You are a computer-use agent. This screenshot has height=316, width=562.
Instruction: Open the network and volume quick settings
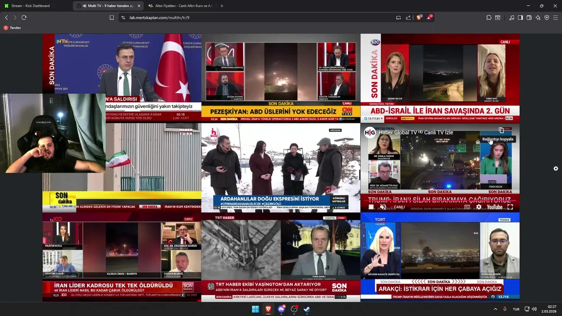click(x=530, y=309)
